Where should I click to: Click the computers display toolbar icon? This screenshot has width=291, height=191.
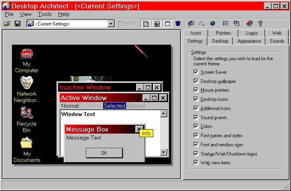coord(191,24)
